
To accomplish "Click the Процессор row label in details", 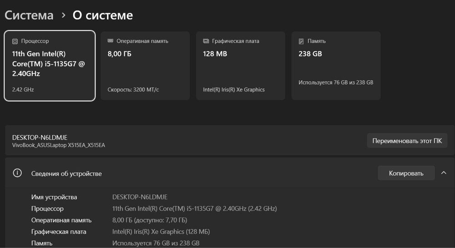I will (x=47, y=208).
